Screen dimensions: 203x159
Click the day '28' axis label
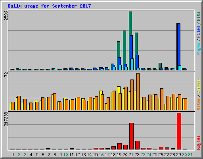172,155
